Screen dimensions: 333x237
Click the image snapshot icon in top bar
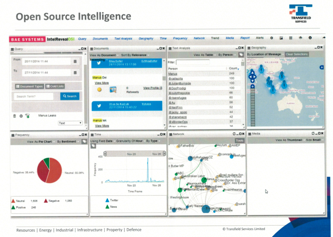coord(281,38)
